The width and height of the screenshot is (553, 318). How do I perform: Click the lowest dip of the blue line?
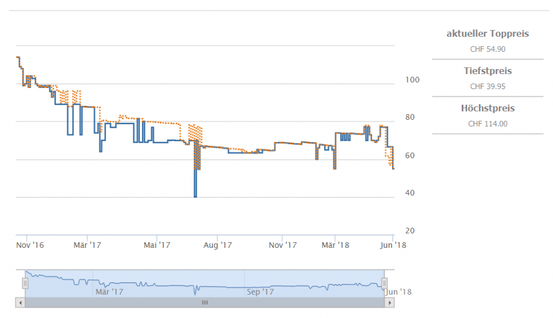click(195, 197)
